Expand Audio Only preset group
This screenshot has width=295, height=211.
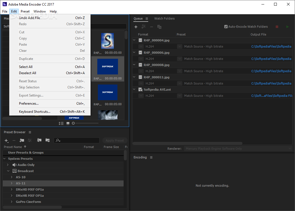coord(8,165)
